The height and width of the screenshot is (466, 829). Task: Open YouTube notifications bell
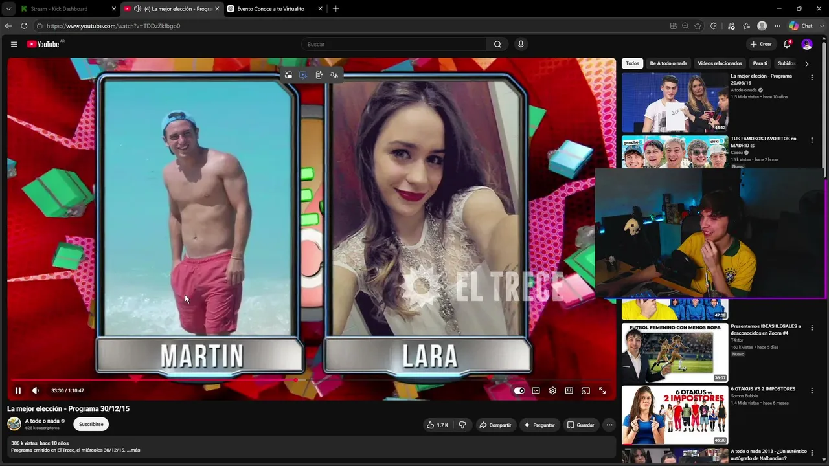[787, 44]
